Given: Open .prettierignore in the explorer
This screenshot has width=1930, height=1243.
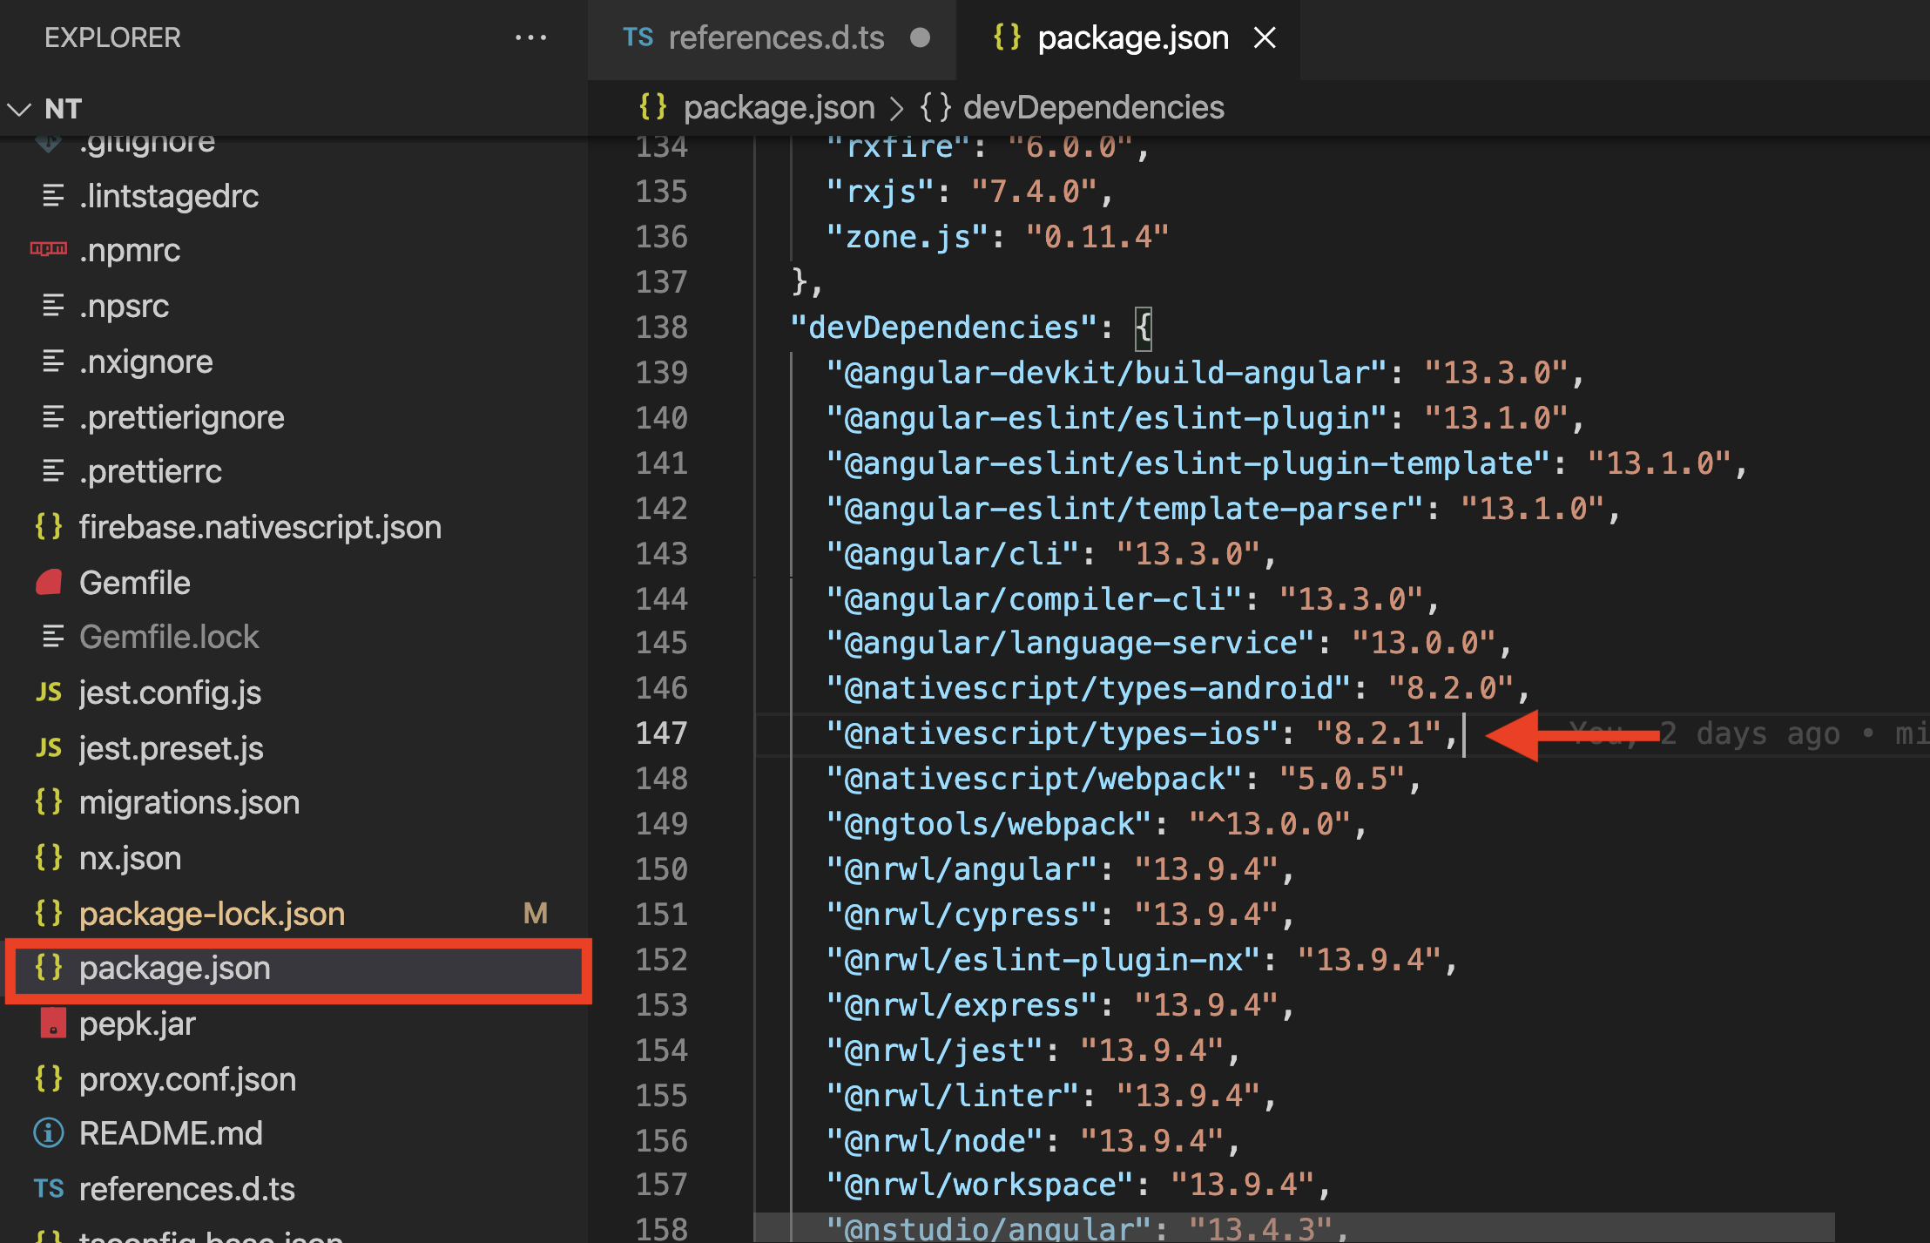Looking at the screenshot, I should [181, 417].
